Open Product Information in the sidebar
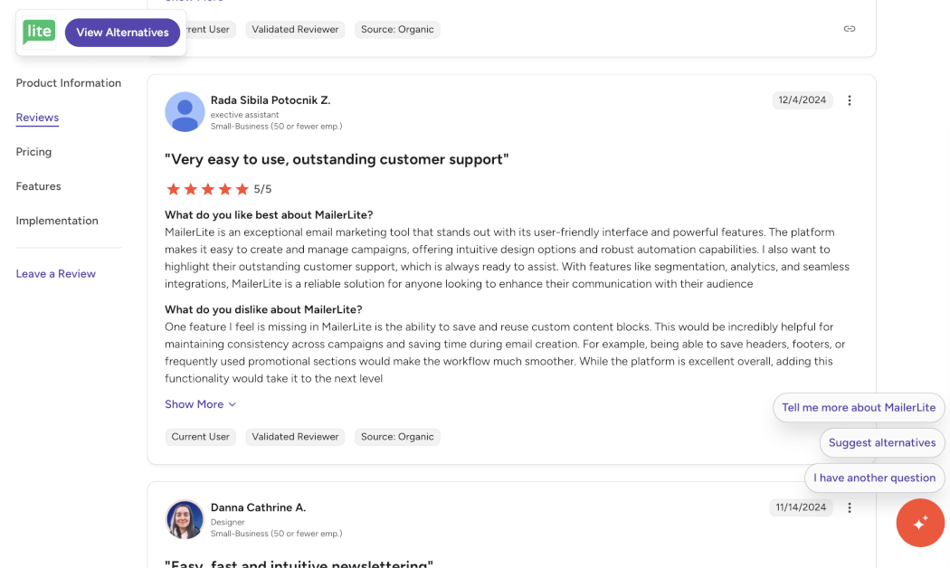Screen dimensions: 950x568 (x=68, y=82)
